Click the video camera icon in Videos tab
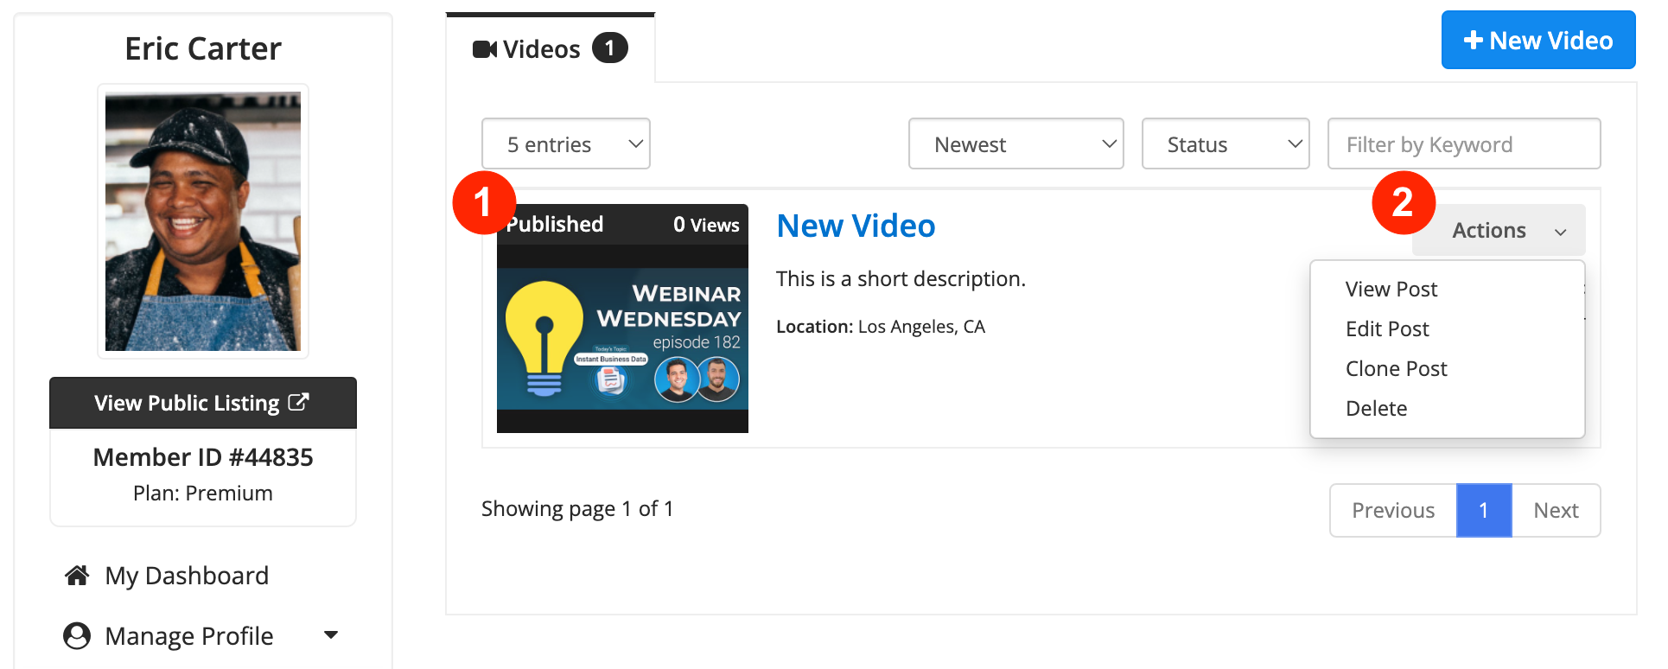Image resolution: width=1668 pixels, height=669 pixels. [x=484, y=49]
